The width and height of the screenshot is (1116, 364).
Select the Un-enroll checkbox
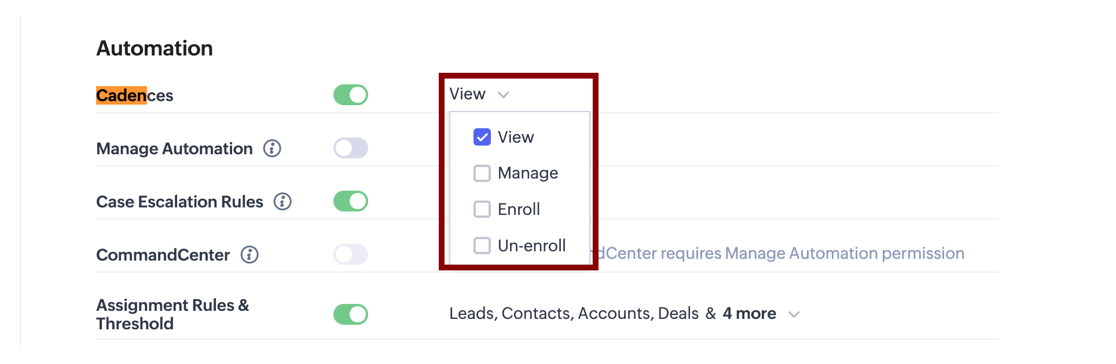click(482, 246)
